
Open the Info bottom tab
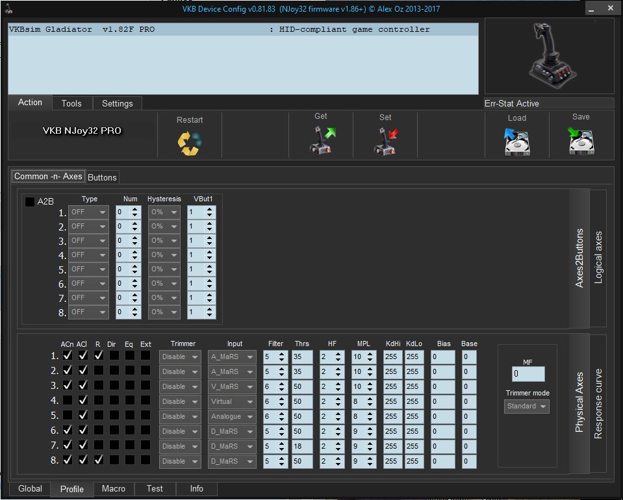(x=197, y=488)
